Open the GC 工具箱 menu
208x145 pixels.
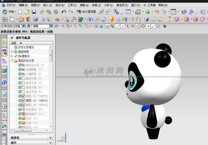(149, 5)
